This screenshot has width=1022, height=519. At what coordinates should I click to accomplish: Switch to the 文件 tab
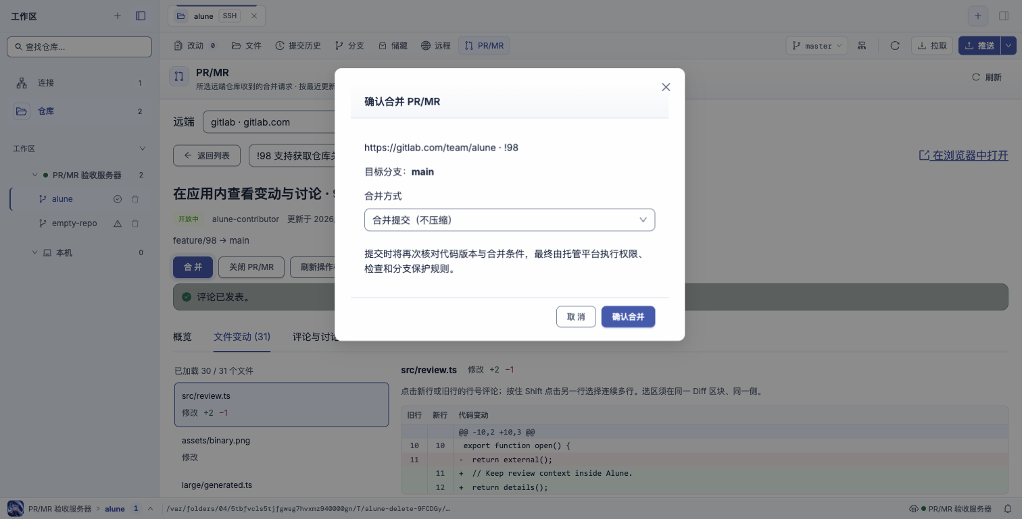246,46
